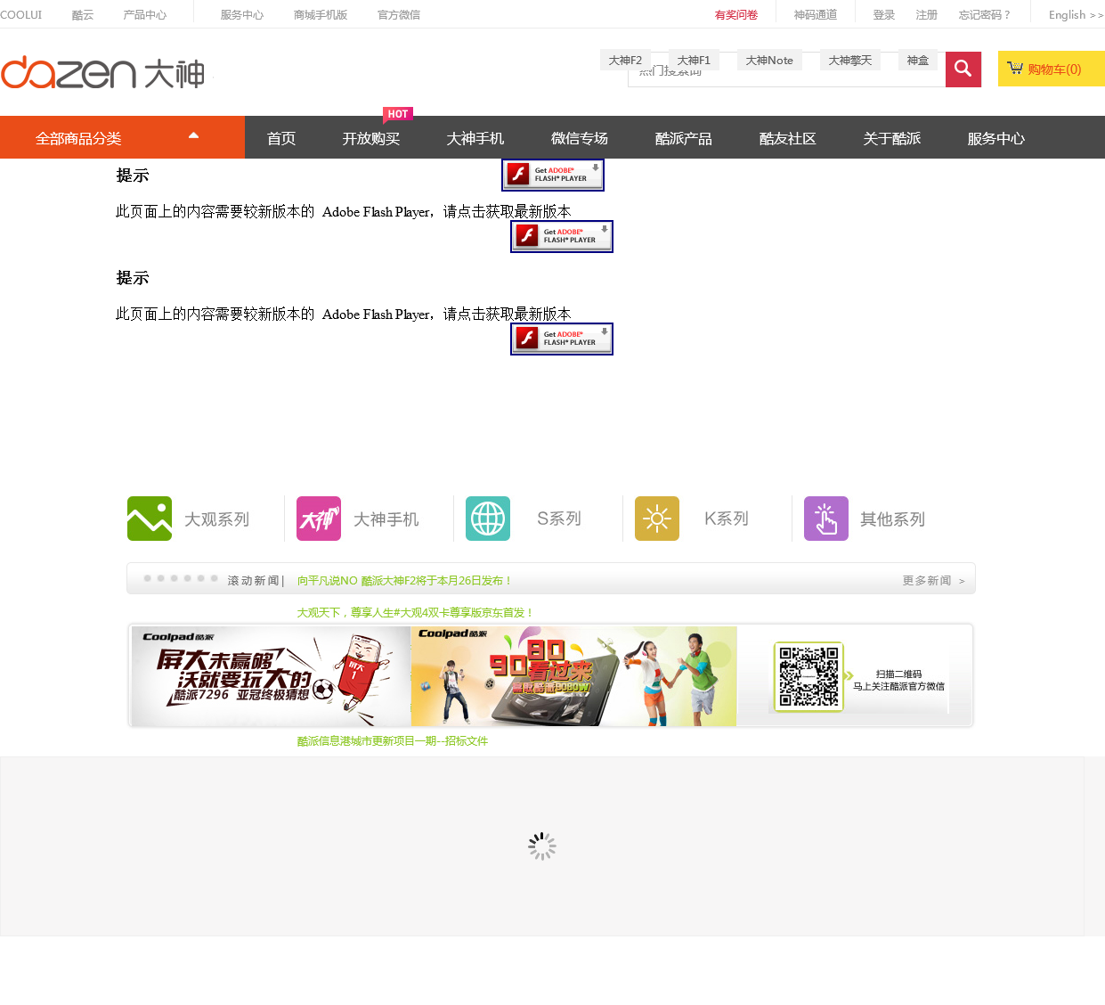
Task: Open the 神码通道 link
Action: click(816, 14)
